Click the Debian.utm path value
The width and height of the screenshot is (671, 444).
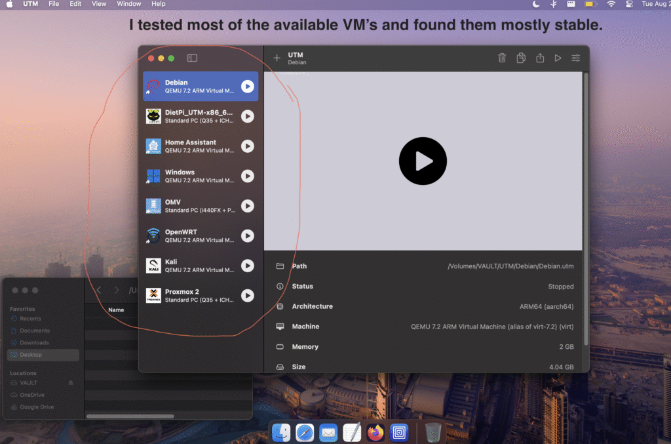(510, 266)
